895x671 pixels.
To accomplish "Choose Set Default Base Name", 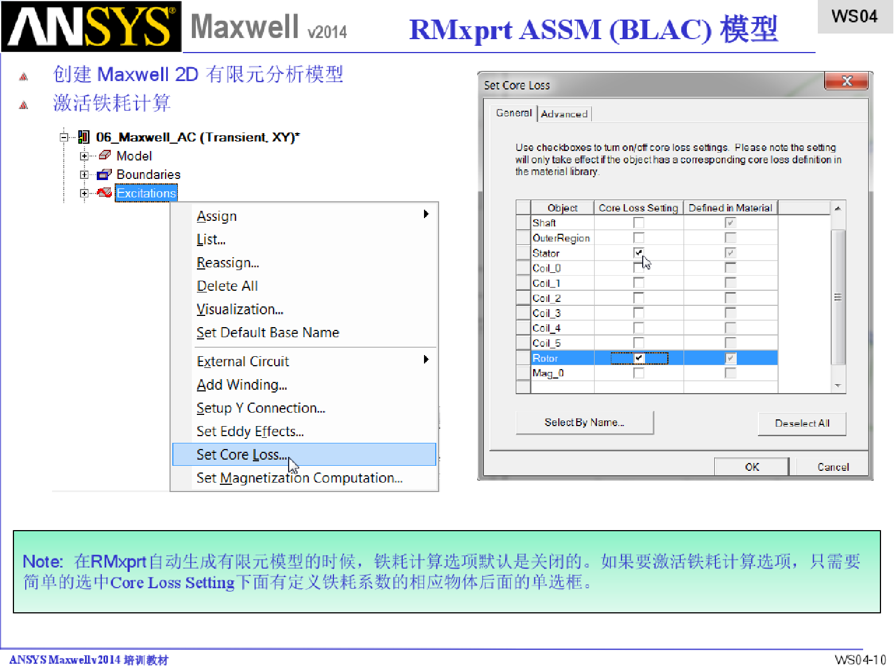I will click(304, 333).
